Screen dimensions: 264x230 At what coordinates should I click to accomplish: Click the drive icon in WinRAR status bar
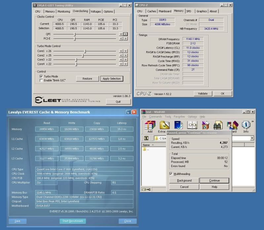pyautogui.click(x=144, y=189)
